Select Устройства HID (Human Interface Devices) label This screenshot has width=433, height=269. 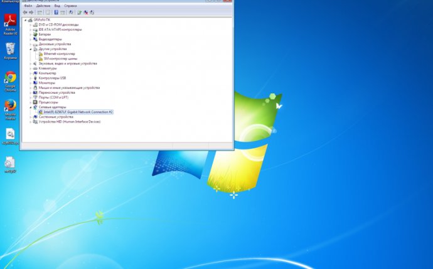click(69, 122)
